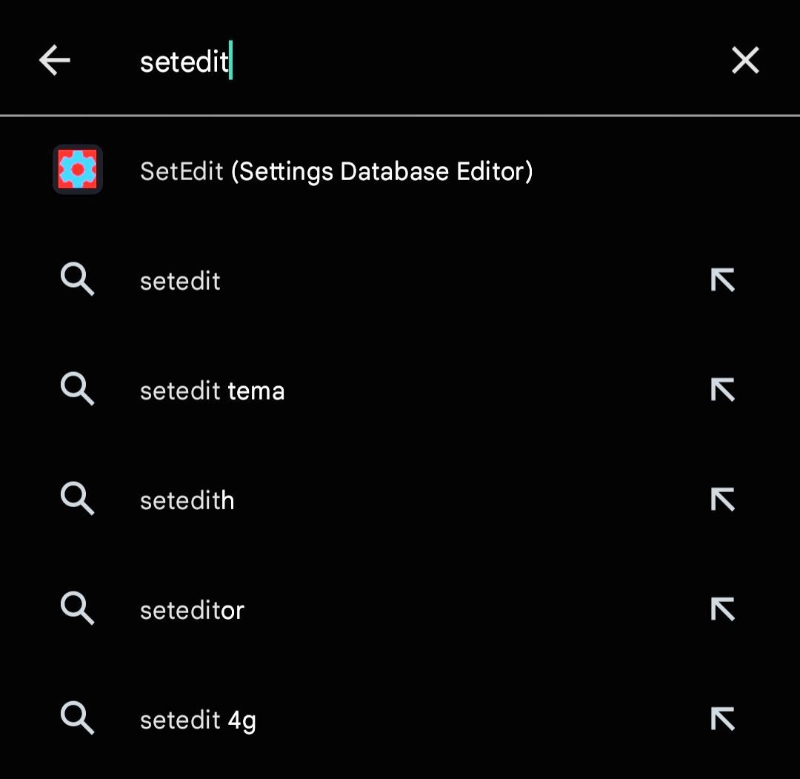Tap the insert arrow next to 'setedit tema'
The width and height of the screenshot is (800, 779).
722,390
